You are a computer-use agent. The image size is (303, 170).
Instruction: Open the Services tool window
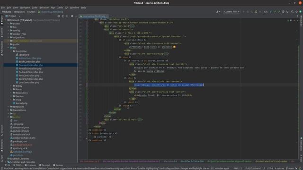tap(58, 165)
